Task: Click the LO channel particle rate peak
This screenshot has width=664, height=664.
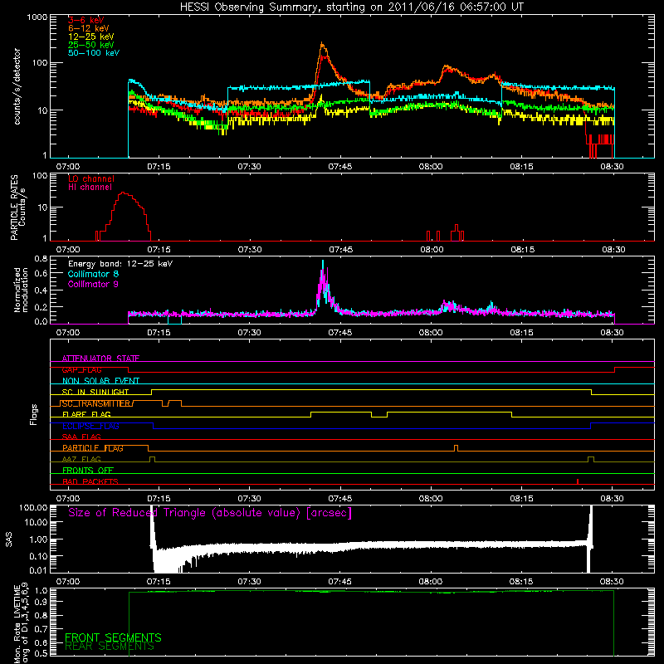Action: pyautogui.click(x=123, y=193)
